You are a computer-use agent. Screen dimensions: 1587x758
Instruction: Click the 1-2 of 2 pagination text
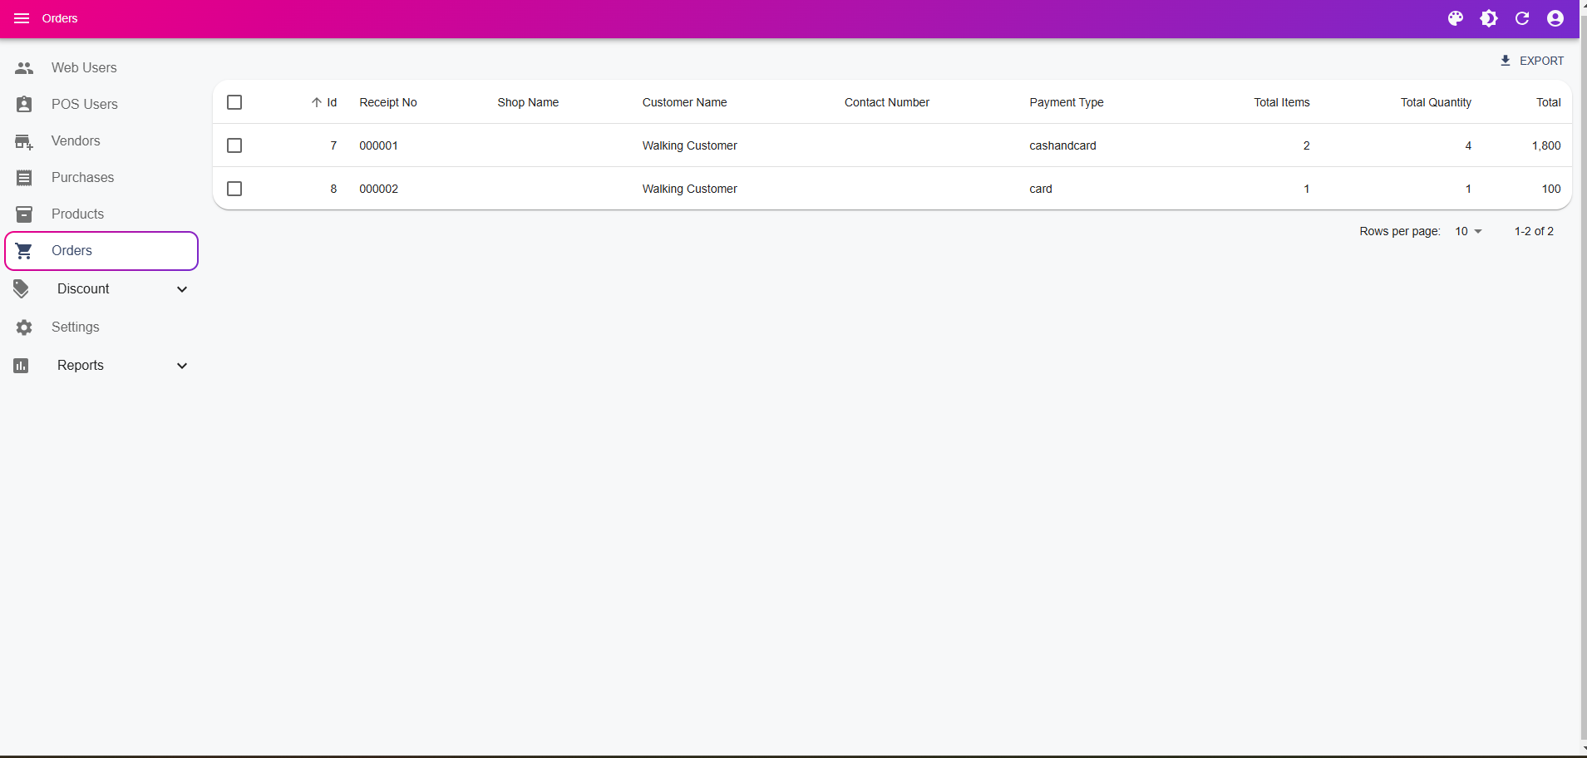pos(1534,231)
